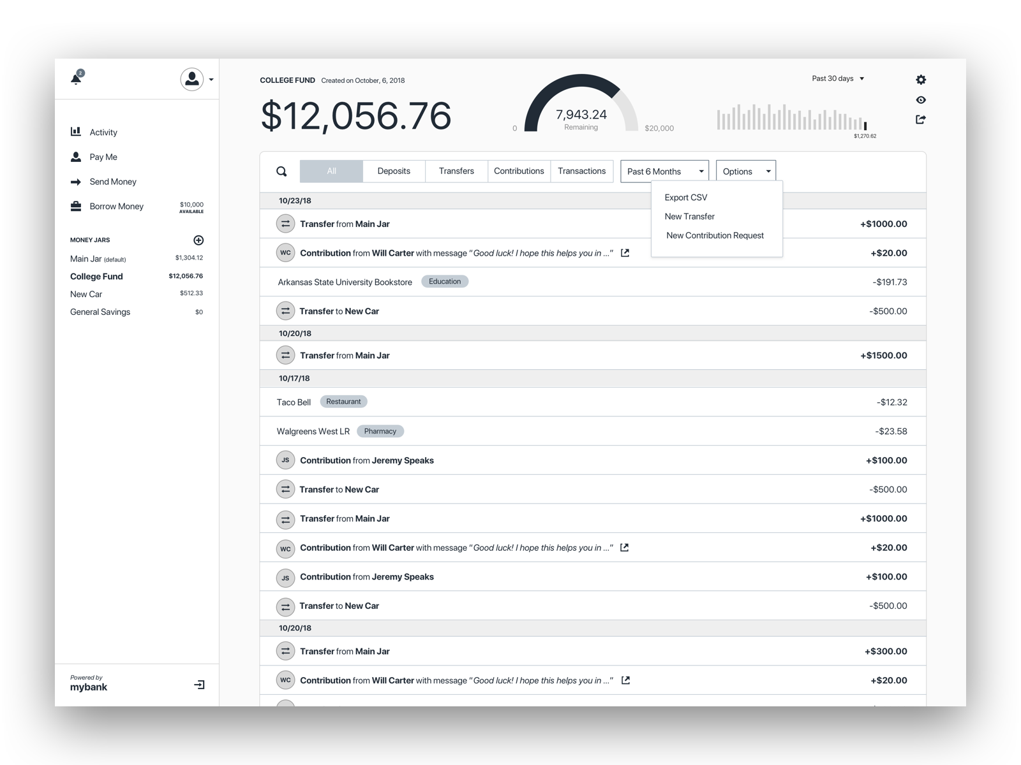This screenshot has height=765, width=1021.
Task: Toggle the eye visibility icon
Action: [921, 99]
